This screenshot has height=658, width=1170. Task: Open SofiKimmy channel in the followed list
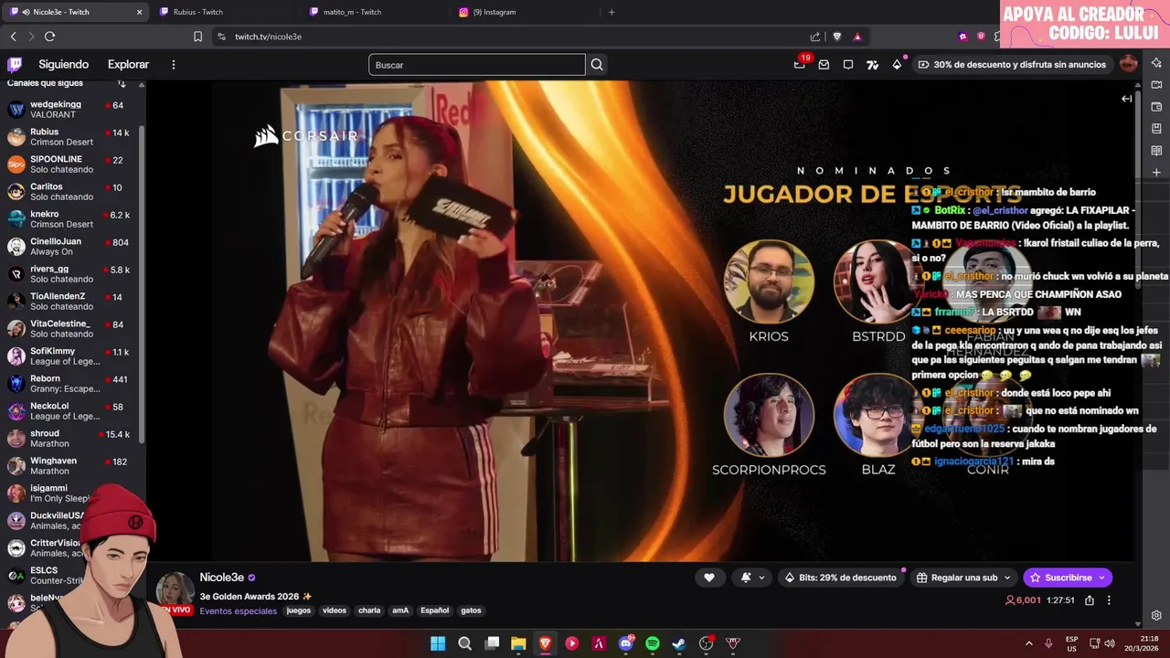tap(71, 356)
